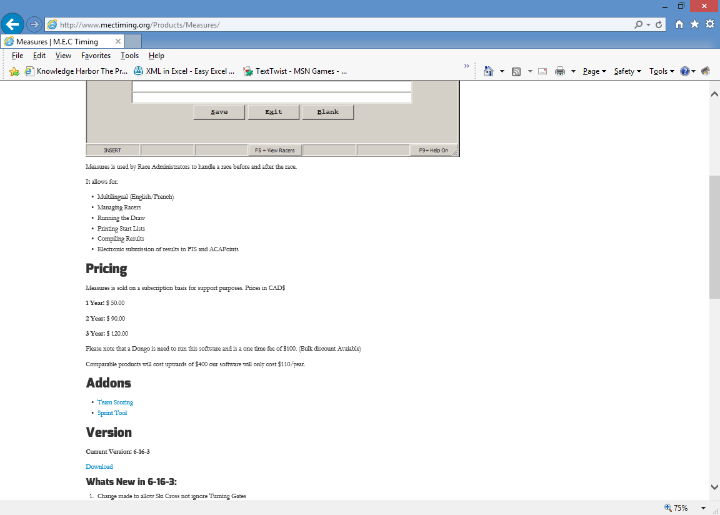Click the search magnifier in the address bar
This screenshot has height=515, width=720.
(638, 24)
